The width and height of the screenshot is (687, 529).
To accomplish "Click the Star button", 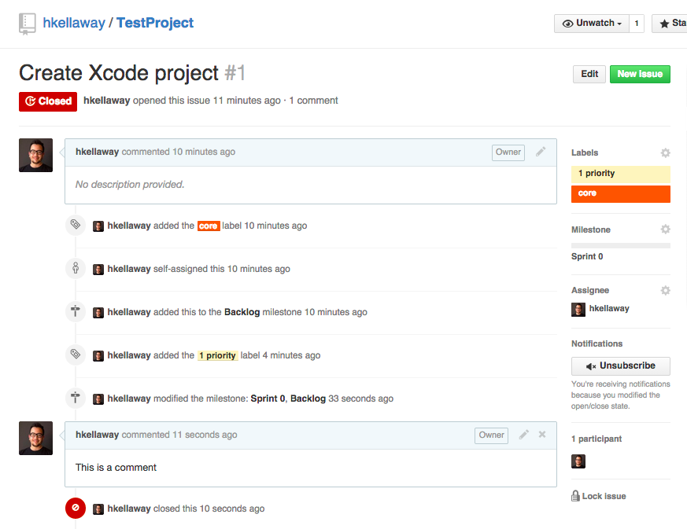I will point(670,24).
